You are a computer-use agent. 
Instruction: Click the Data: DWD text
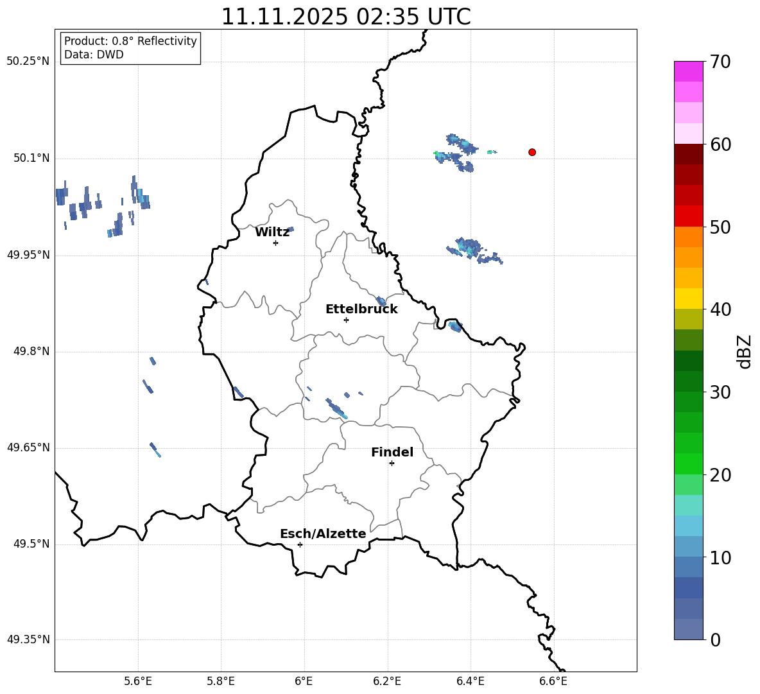94,55
